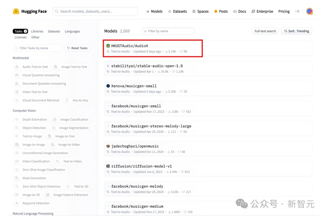Click the riffusion model avatar icon
Image resolution: width=325 pixels, height=217 pixels.
(108, 166)
